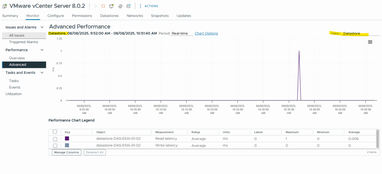382x174 pixels.
Task: Select the Monitor tab
Action: [x=33, y=16]
